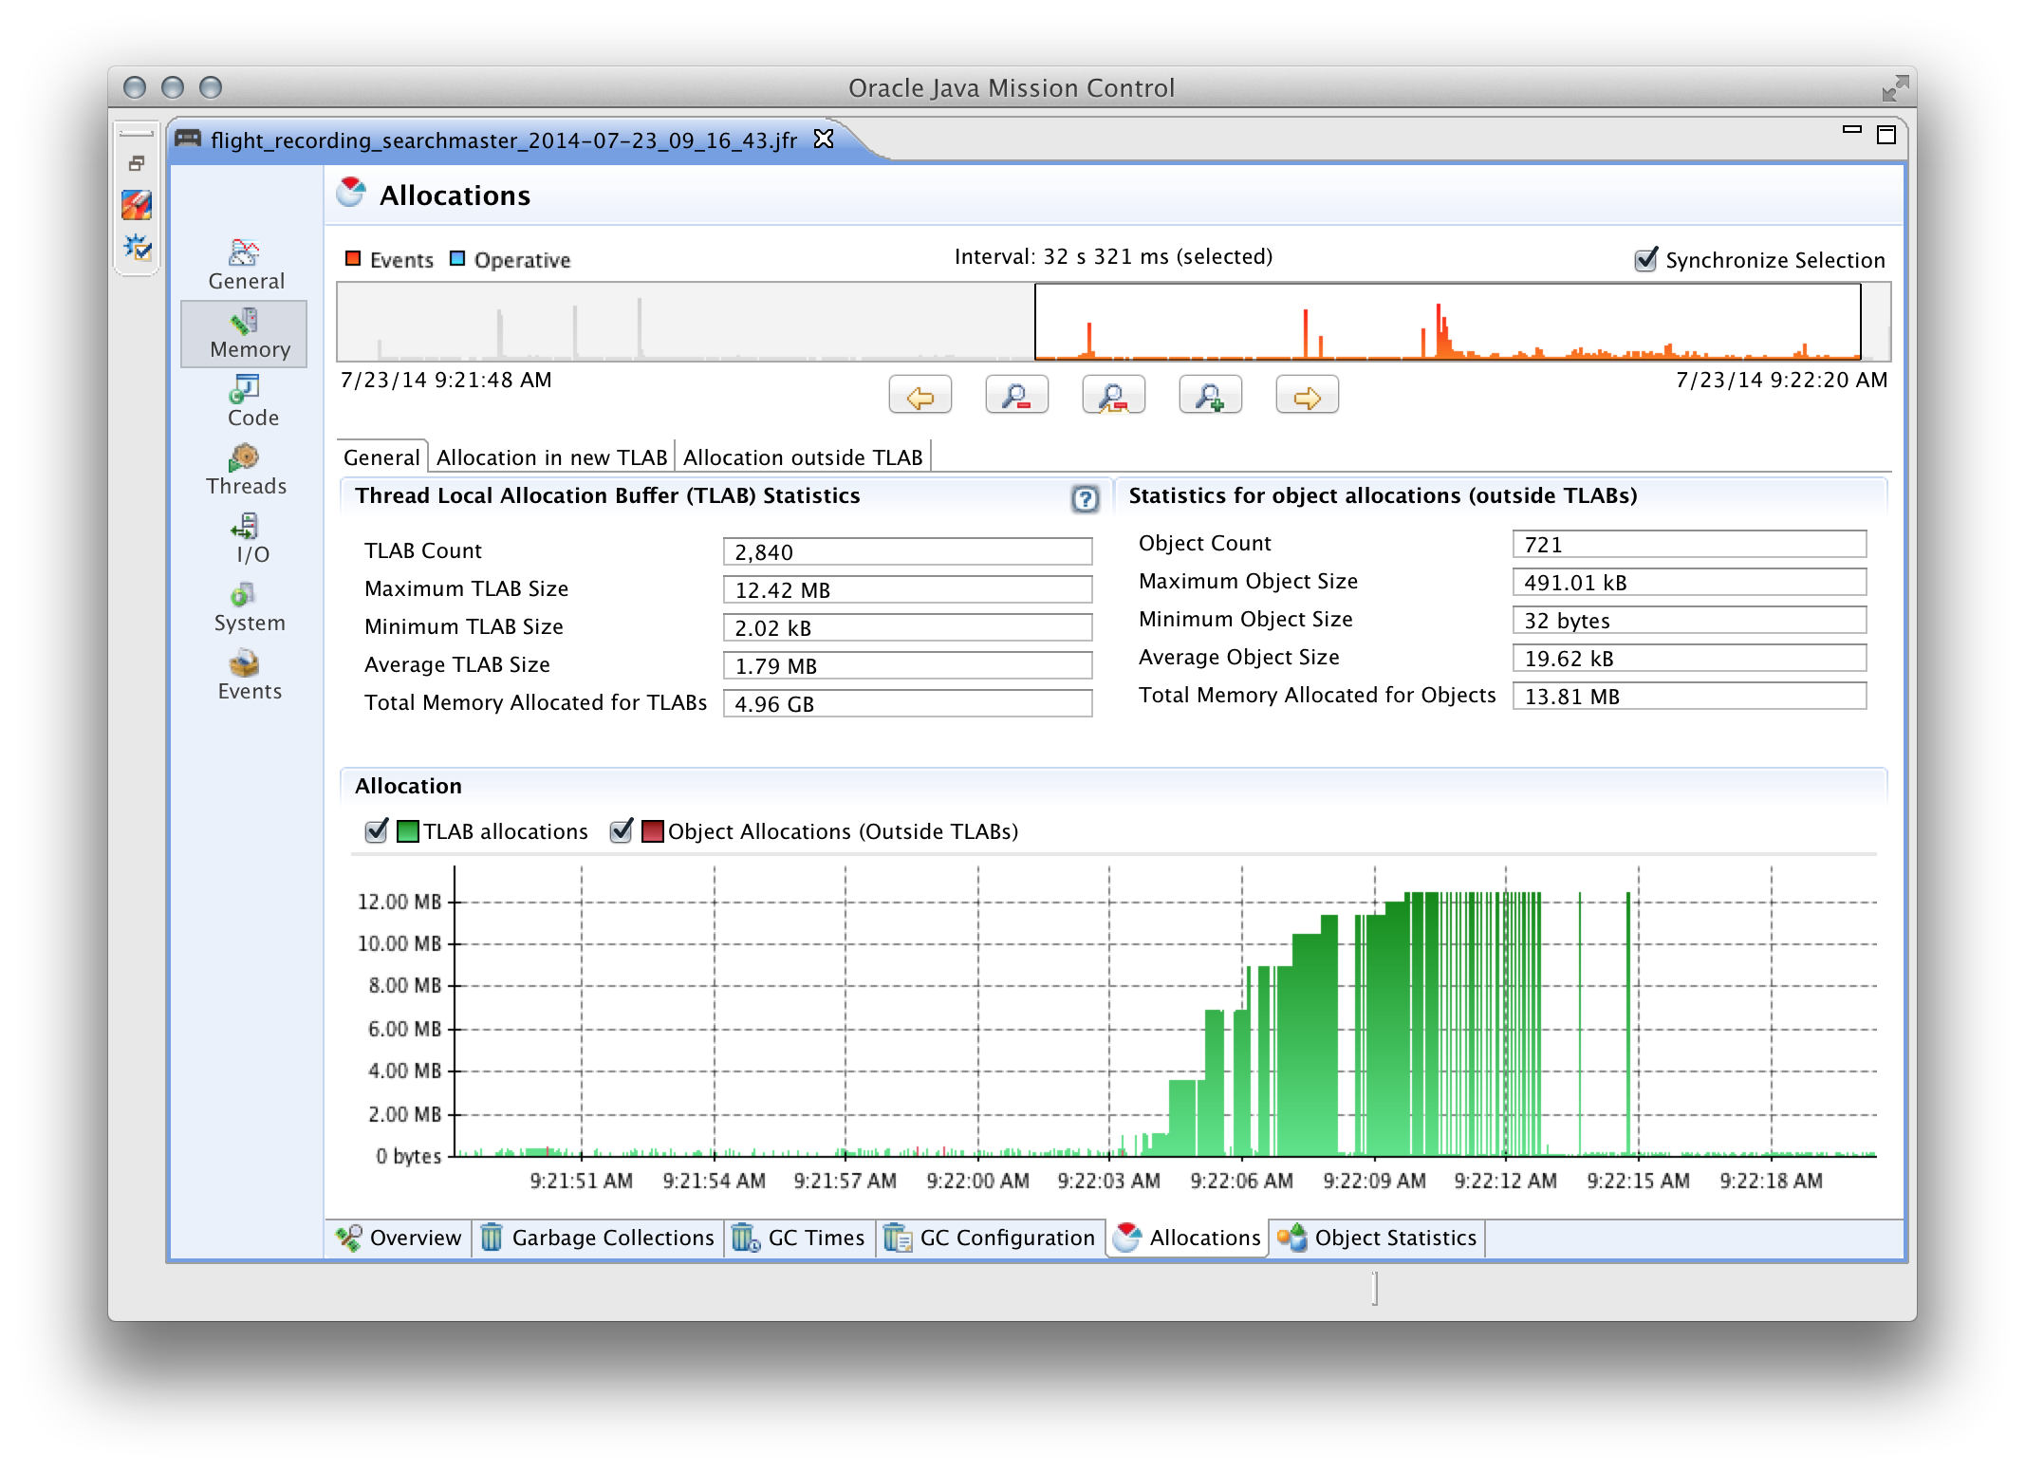Switch to Allocation outside TLAB tab

coord(803,456)
